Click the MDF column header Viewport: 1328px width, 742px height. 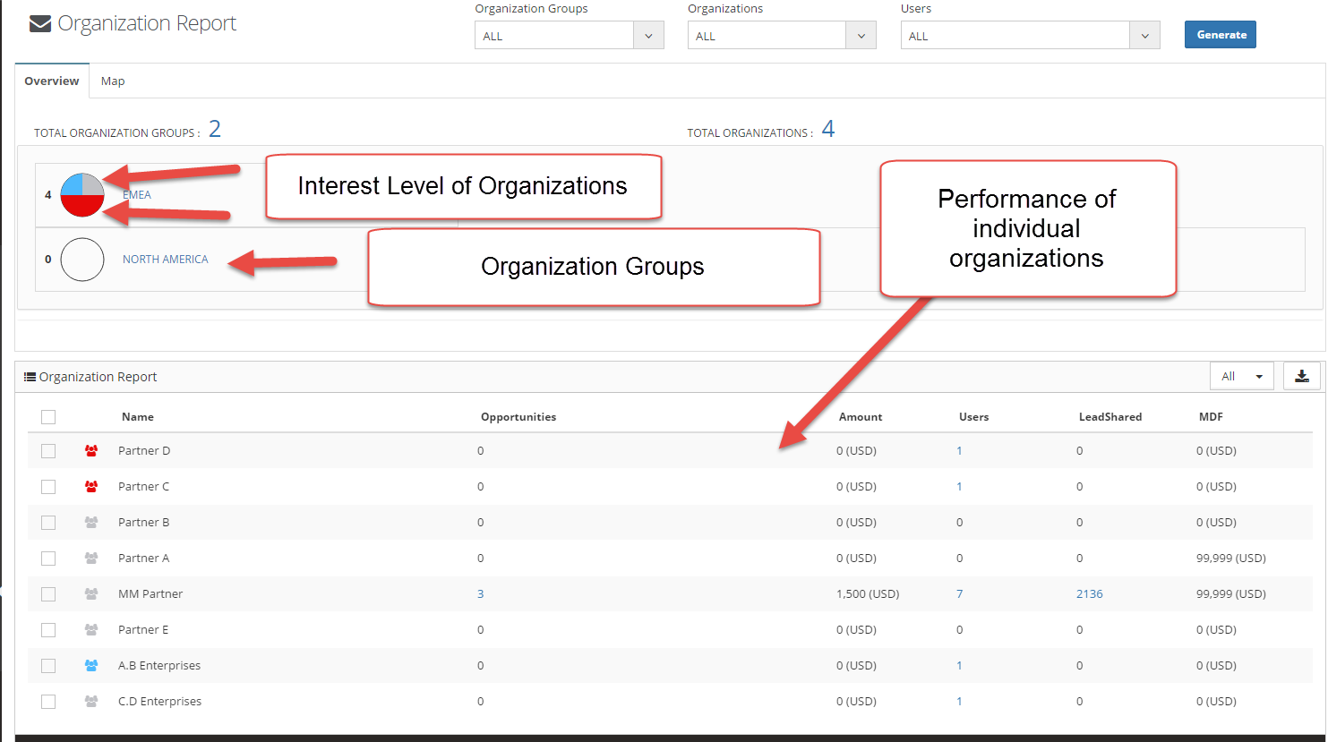tap(1211, 417)
